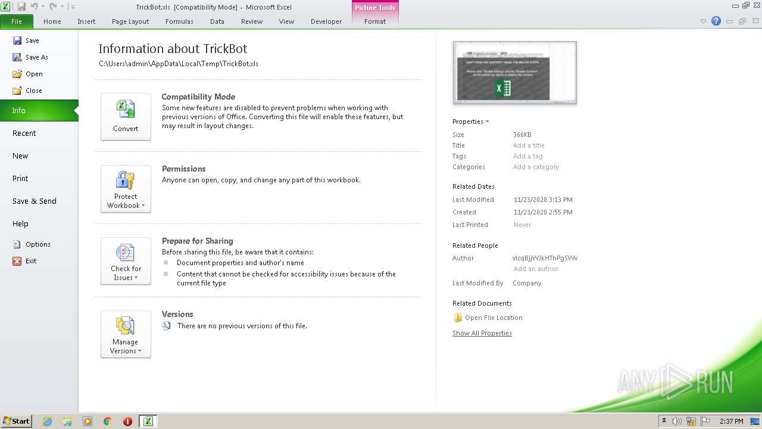Select the Info tab in sidebar
Screen dimensions: 762x429
pyautogui.click(x=39, y=110)
